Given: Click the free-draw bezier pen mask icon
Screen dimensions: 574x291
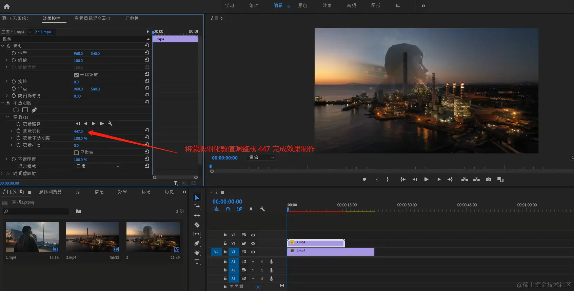Looking at the screenshot, I should 34,110.
